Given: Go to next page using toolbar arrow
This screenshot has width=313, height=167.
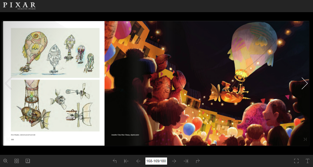Looking at the screenshot, I should coord(174,161).
